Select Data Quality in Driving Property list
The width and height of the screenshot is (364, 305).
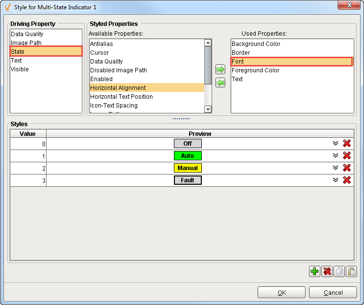27,34
